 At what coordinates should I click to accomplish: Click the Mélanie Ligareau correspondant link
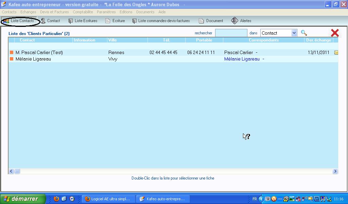(242, 59)
